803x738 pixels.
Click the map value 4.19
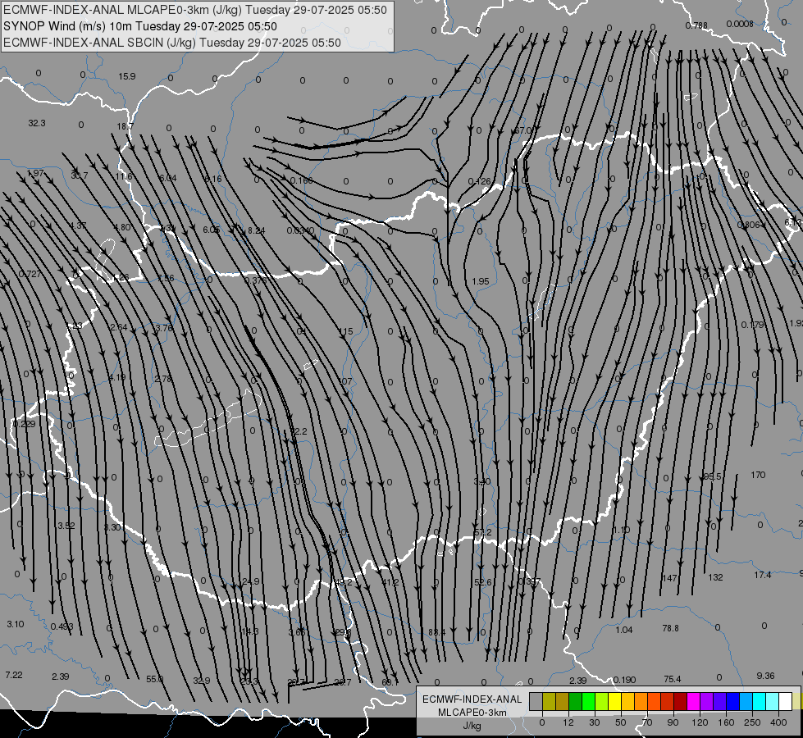pyautogui.click(x=116, y=377)
